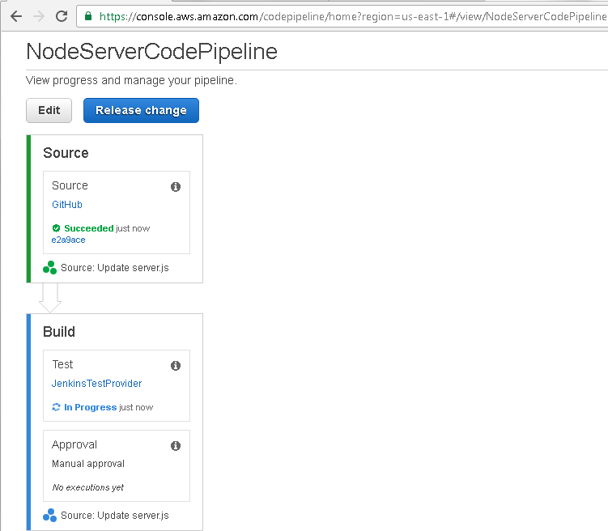Click the green Succeeded check icon
Screen dimensions: 608x531
[x=56, y=228]
